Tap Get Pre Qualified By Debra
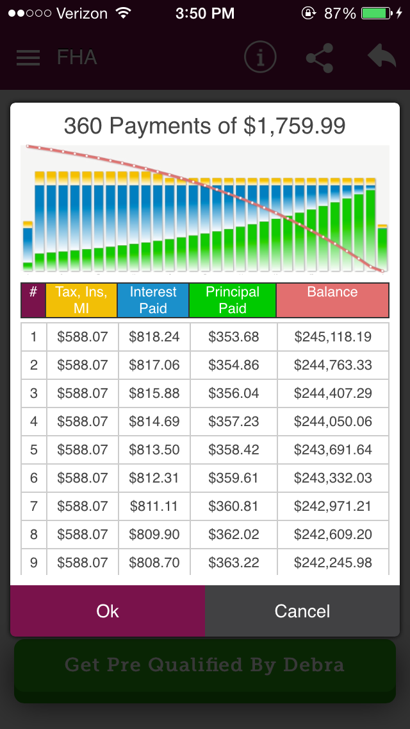Screen dimensions: 410x729 point(204,665)
